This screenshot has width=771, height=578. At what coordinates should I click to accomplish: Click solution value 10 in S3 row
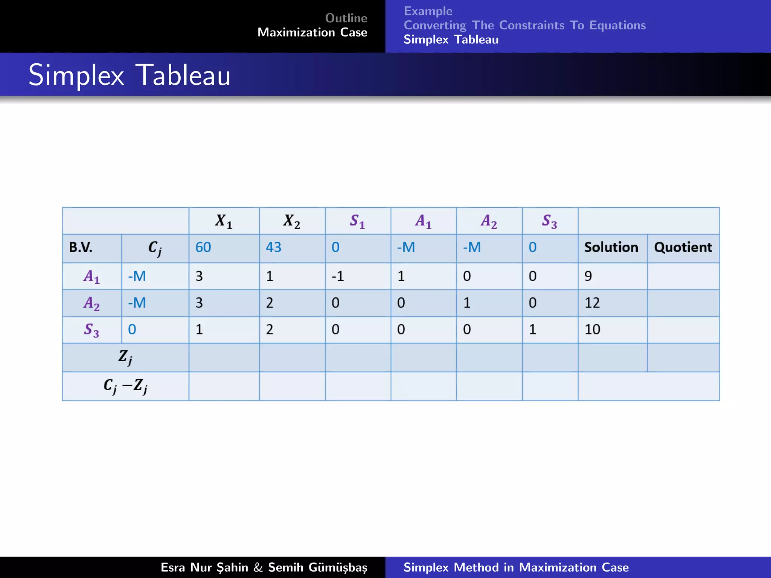592,330
